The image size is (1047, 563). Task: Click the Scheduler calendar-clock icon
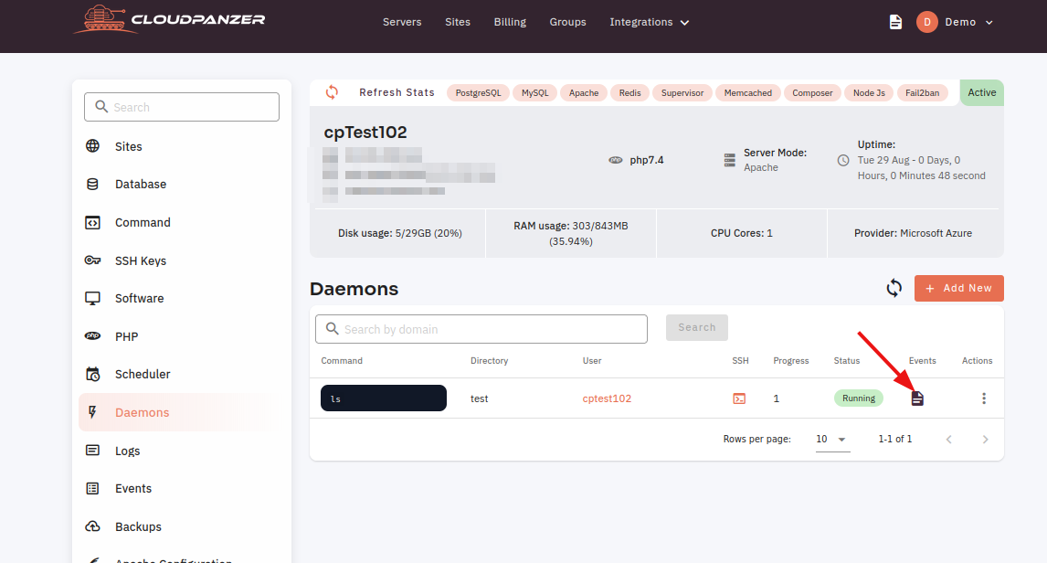pos(93,374)
